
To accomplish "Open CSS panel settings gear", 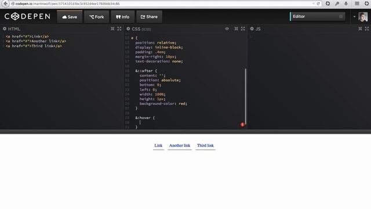I will click(x=128, y=28).
